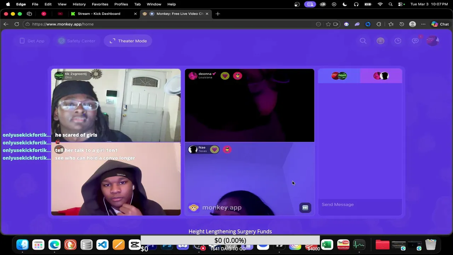Screen dimensions: 453x255
Task: Click ghost extension icon in toolbar
Action: click(357, 24)
